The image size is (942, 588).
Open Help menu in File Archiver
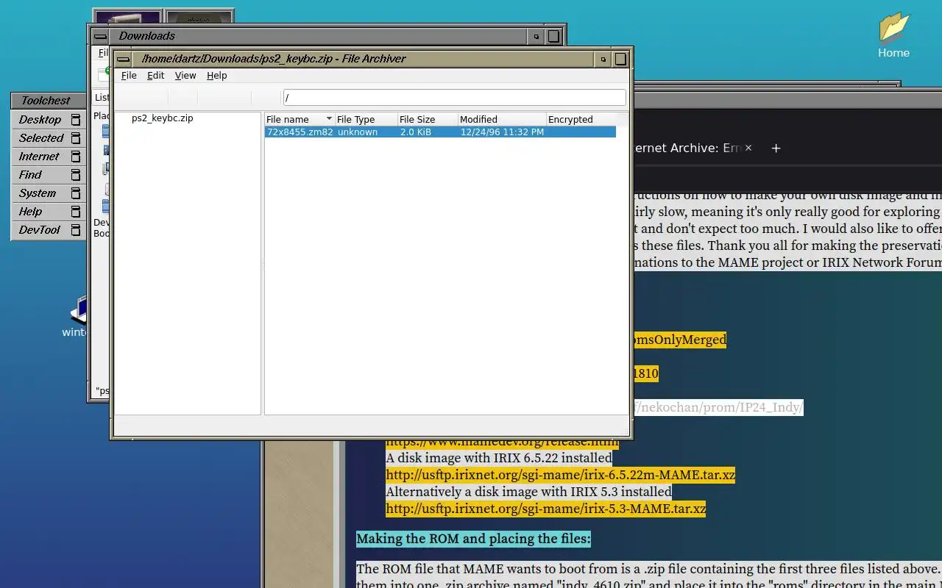216,75
